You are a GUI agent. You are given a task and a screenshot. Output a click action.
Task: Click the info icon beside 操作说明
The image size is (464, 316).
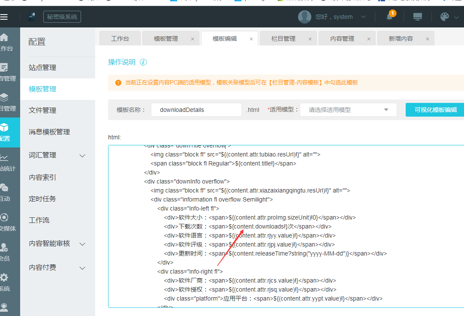[x=143, y=62]
